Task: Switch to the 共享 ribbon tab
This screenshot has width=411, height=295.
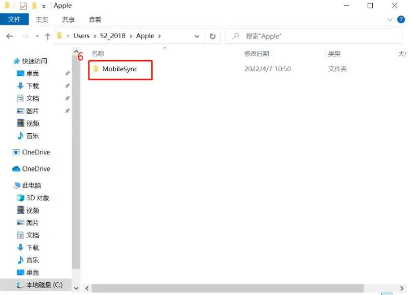Action: [69, 20]
